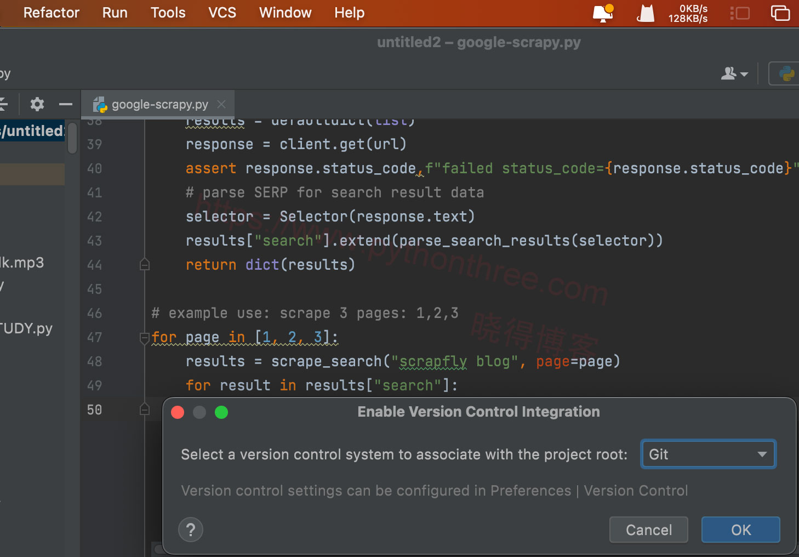Click the 'Enable Version Control Integration' dialog title
This screenshot has width=799, height=557.
pyautogui.click(x=478, y=412)
